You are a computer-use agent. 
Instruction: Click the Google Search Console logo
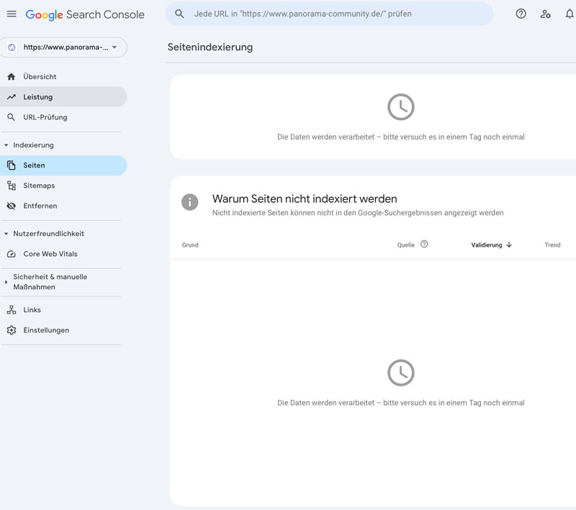(x=85, y=14)
